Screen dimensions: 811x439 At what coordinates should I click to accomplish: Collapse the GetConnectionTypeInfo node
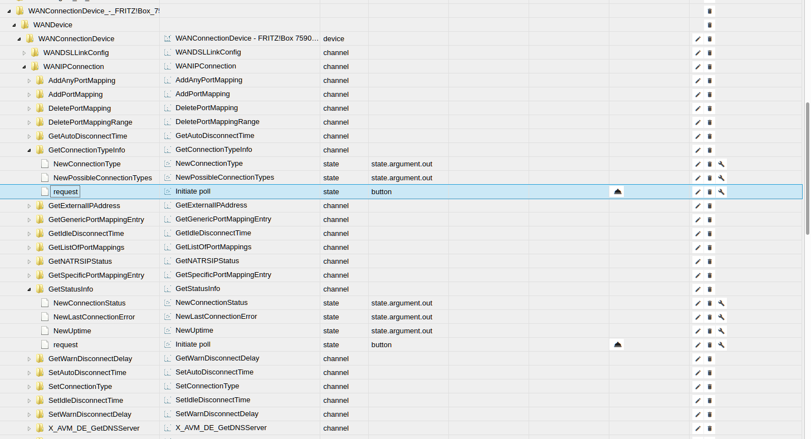29,150
